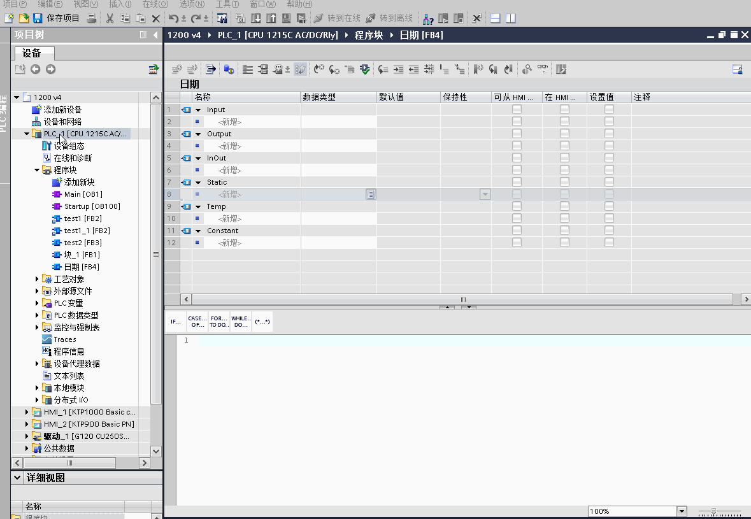Viewport: 751px width, 519px height.
Task: Expand 工艺对象 tree node
Action: pyautogui.click(x=37, y=279)
